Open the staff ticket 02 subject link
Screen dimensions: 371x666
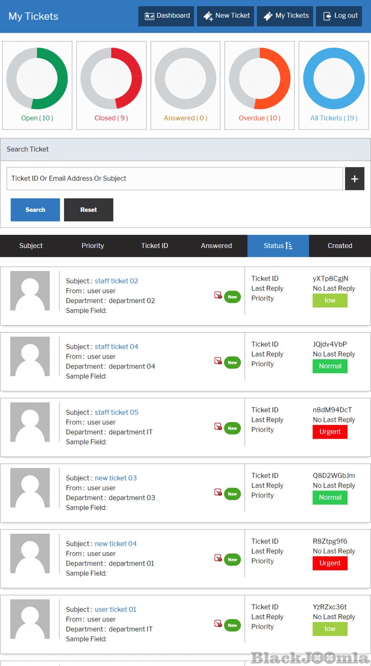pyautogui.click(x=116, y=281)
